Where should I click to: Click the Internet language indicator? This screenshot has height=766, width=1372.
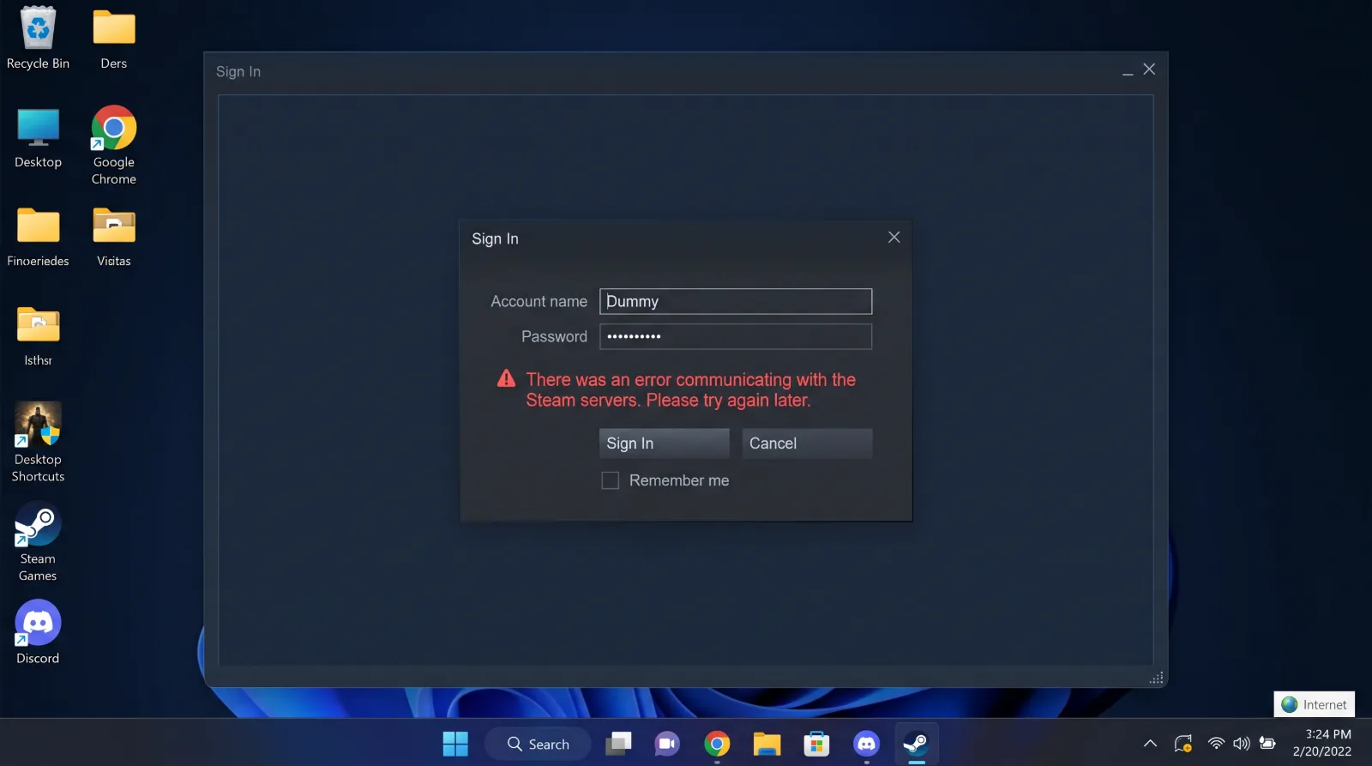pos(1314,704)
